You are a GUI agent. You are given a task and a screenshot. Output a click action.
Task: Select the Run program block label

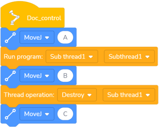click(x=23, y=57)
